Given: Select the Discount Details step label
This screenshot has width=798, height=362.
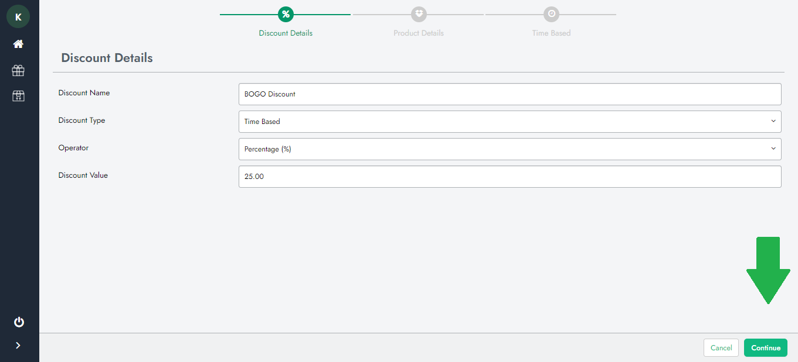Looking at the screenshot, I should [x=286, y=33].
